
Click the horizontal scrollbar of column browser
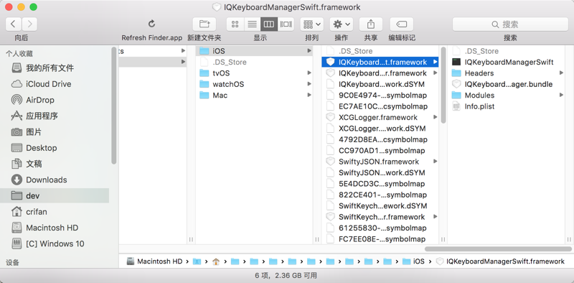[498, 249]
